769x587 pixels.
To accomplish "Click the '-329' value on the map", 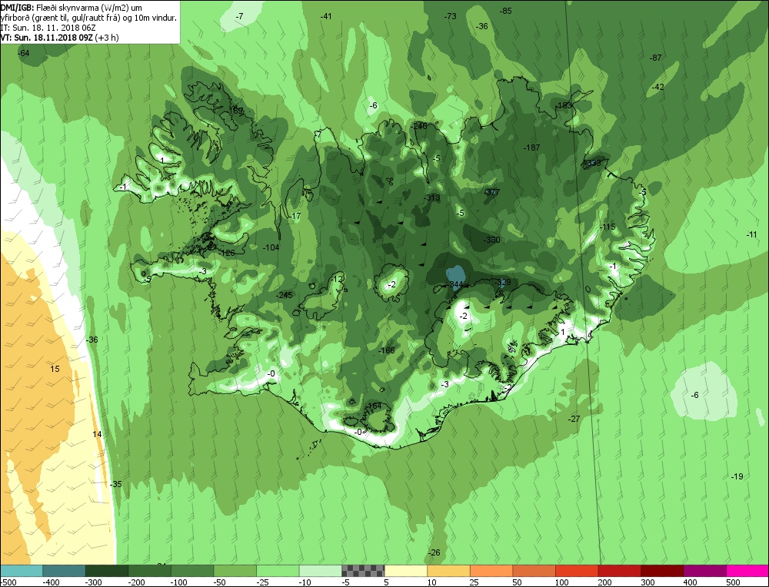I will click(x=503, y=282).
